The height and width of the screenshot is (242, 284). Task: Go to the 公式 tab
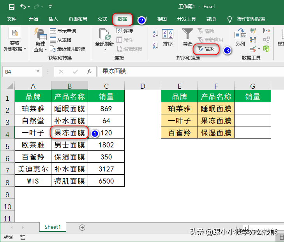pyautogui.click(x=102, y=19)
